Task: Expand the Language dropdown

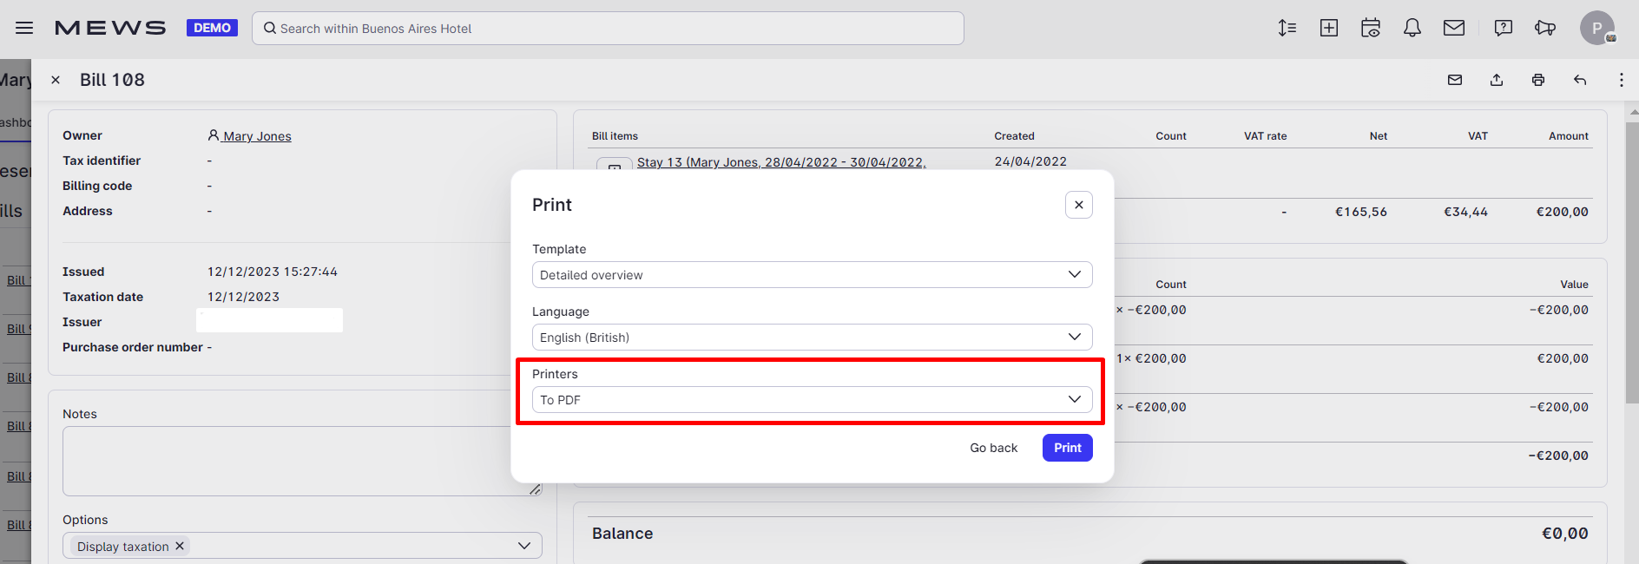Action: click(x=812, y=337)
